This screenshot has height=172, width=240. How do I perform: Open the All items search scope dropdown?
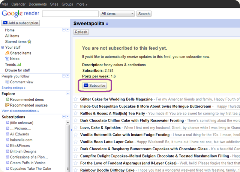[x=117, y=13]
